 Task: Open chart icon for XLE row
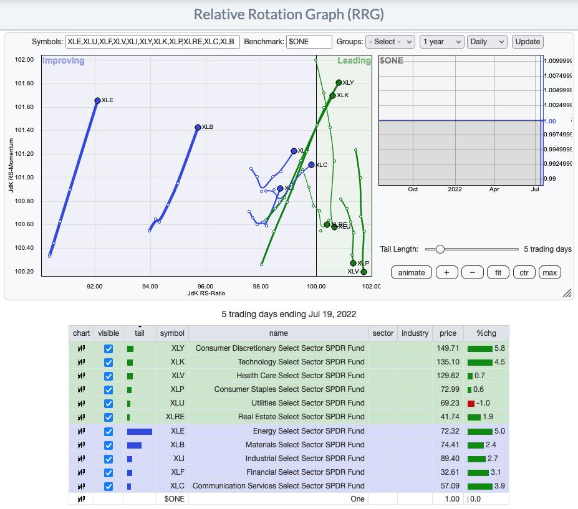coord(81,431)
